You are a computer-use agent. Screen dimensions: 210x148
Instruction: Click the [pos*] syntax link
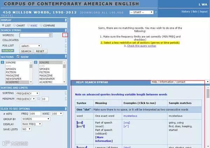click(x=80, y=126)
